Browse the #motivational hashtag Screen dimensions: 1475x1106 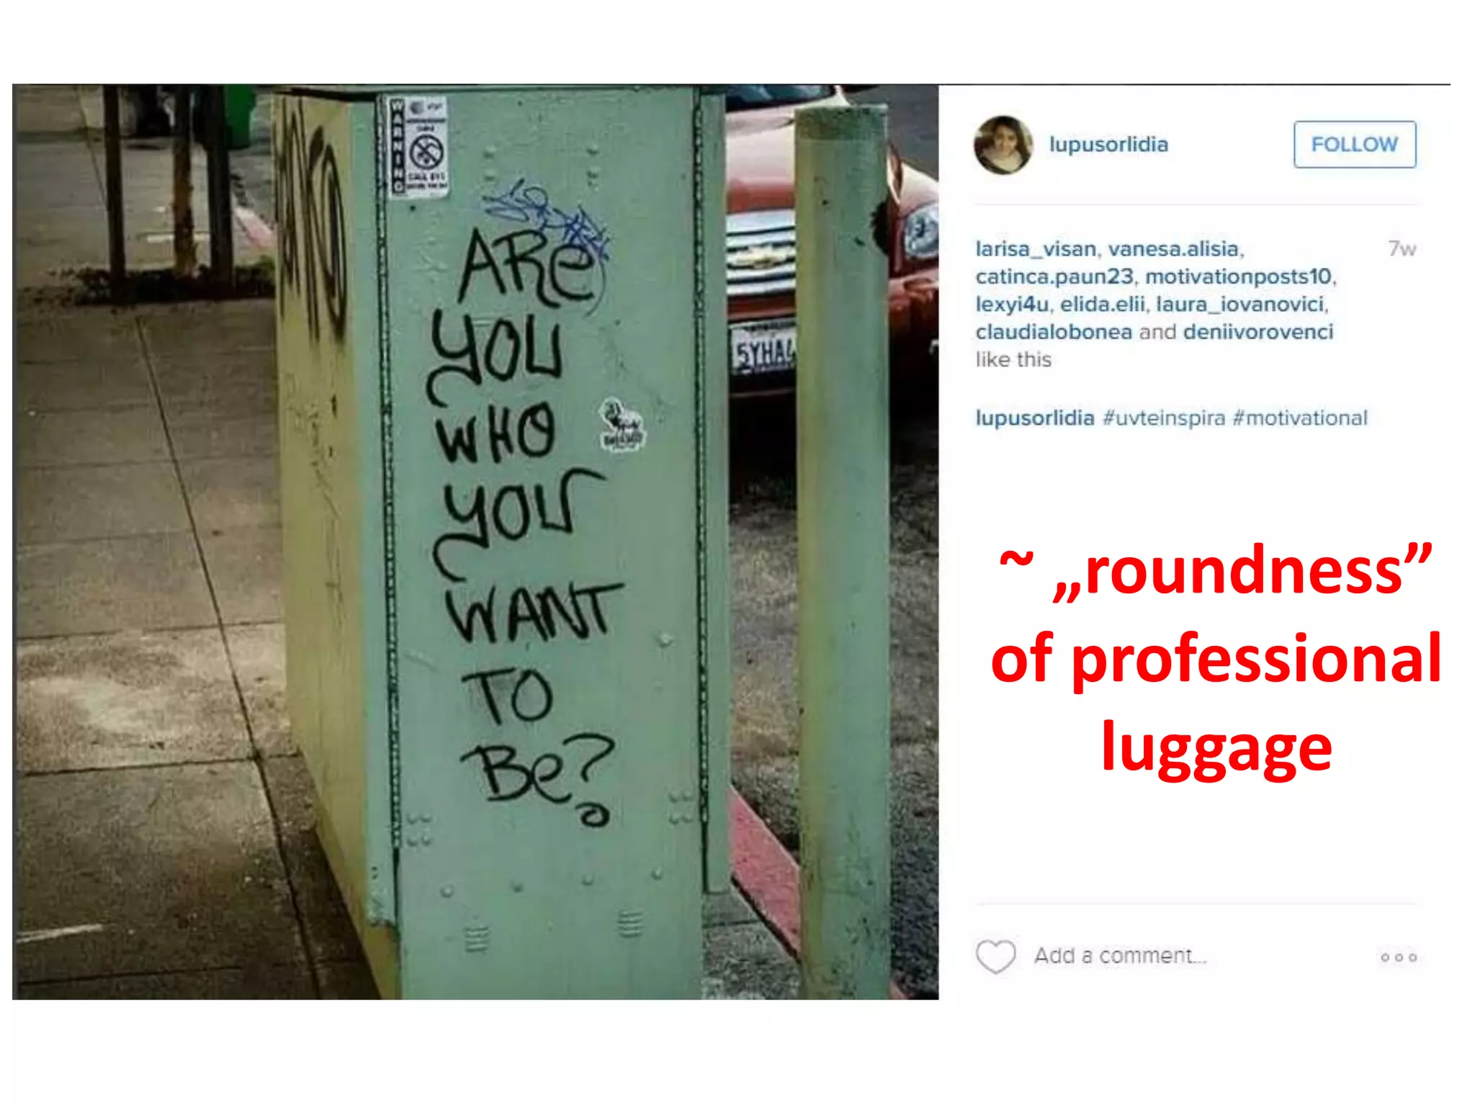coord(1300,418)
